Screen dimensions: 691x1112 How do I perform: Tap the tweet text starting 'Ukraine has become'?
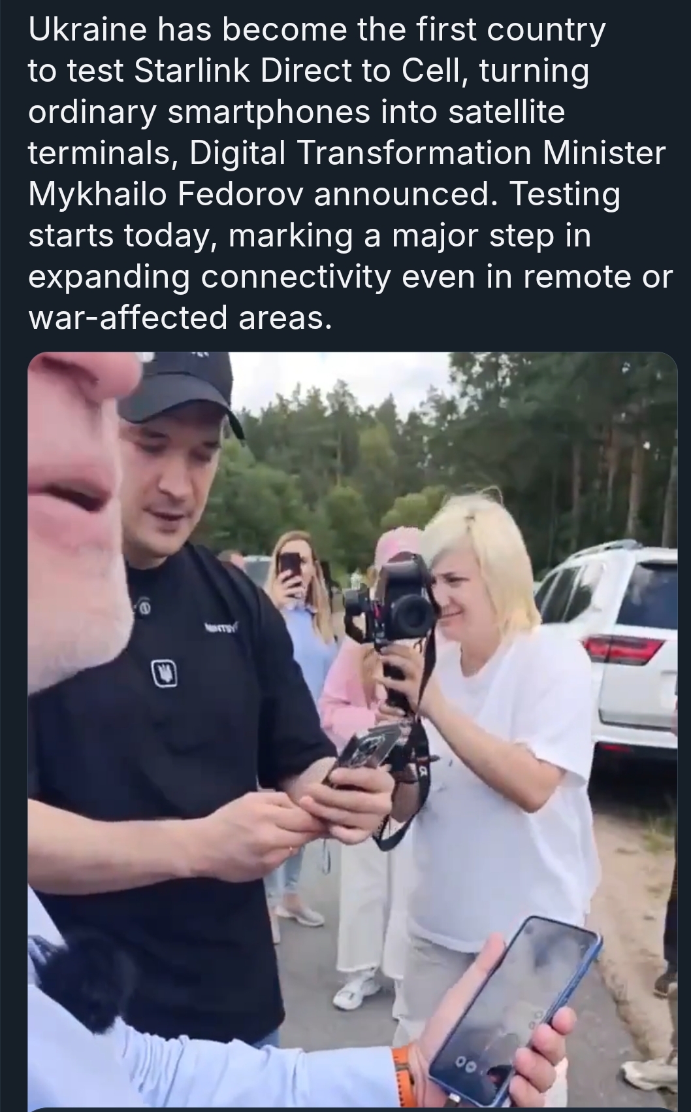[x=349, y=174]
